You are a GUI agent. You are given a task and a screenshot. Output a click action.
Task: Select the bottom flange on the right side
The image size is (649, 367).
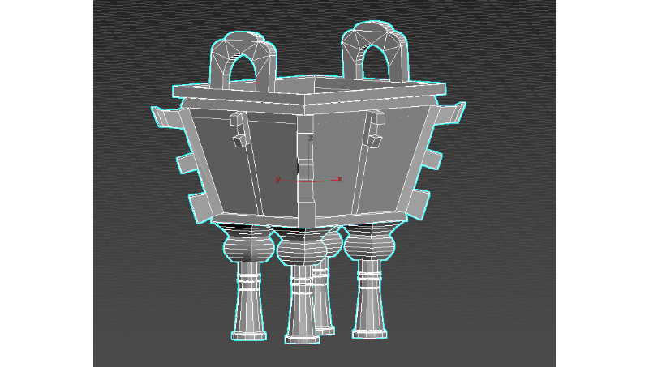(419, 203)
